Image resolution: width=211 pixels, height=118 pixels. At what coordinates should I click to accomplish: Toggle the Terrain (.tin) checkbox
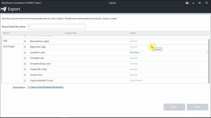click(x=25, y=75)
